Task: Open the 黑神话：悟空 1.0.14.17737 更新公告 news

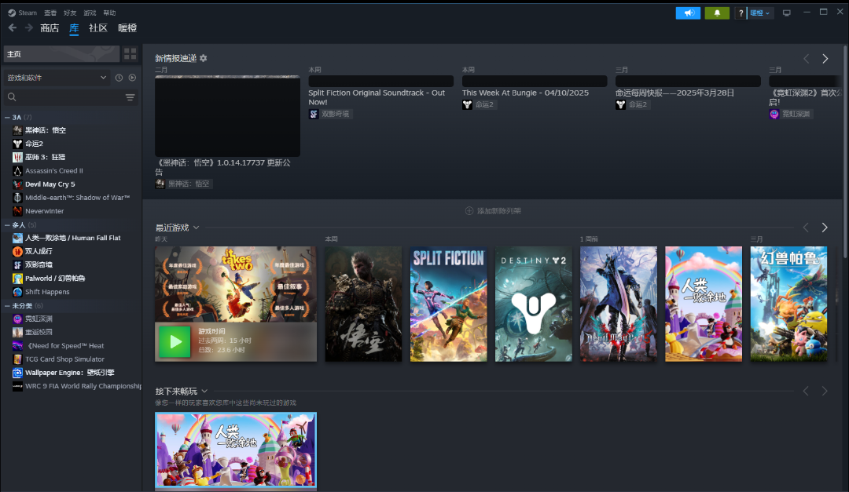Action: 223,167
